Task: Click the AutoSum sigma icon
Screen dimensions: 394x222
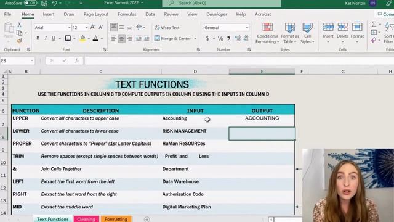Action: [374, 24]
